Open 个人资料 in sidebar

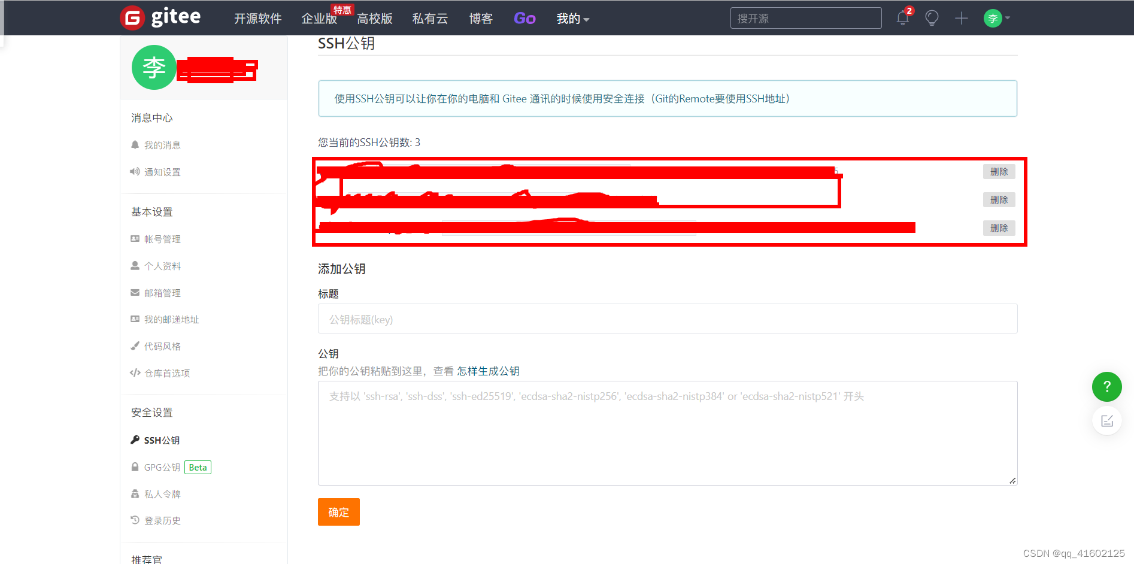(x=162, y=266)
